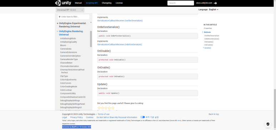The width and height of the screenshot is (276, 130).
Task: Open the Manual tab
Action: click(78, 3)
